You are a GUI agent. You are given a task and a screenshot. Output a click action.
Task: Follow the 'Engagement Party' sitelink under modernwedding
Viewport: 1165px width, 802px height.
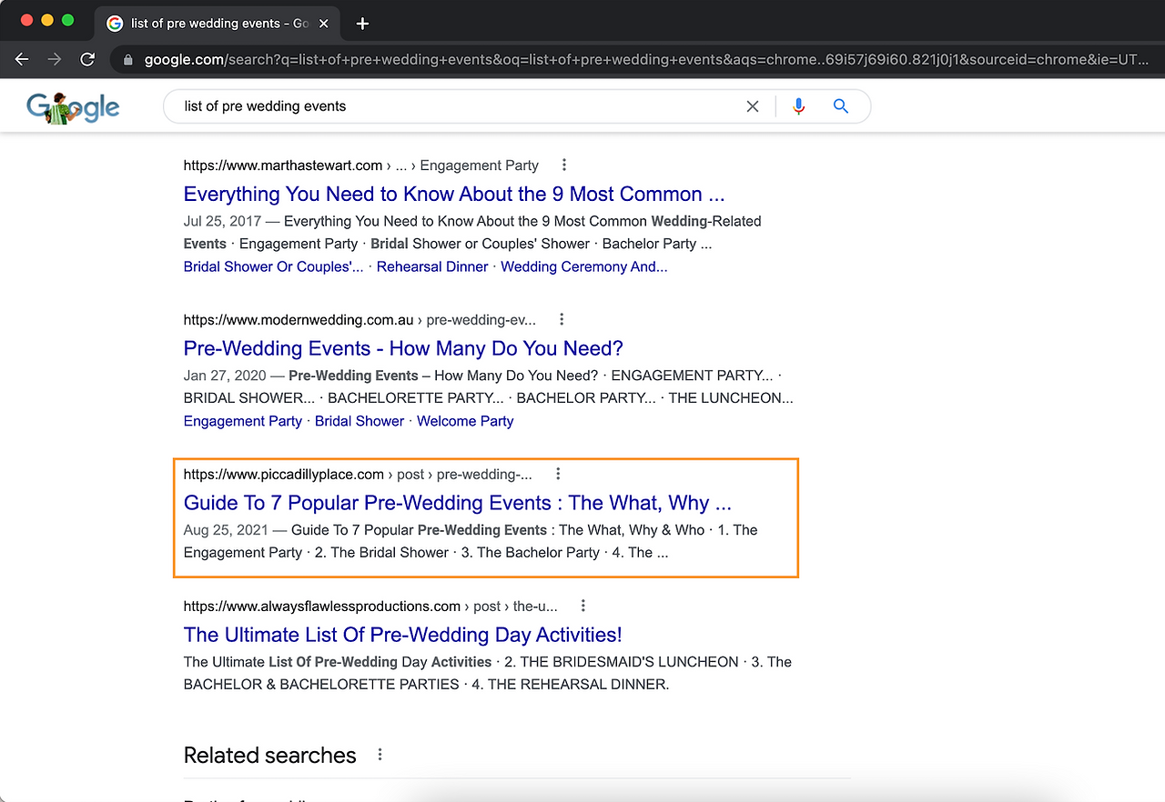(x=243, y=421)
